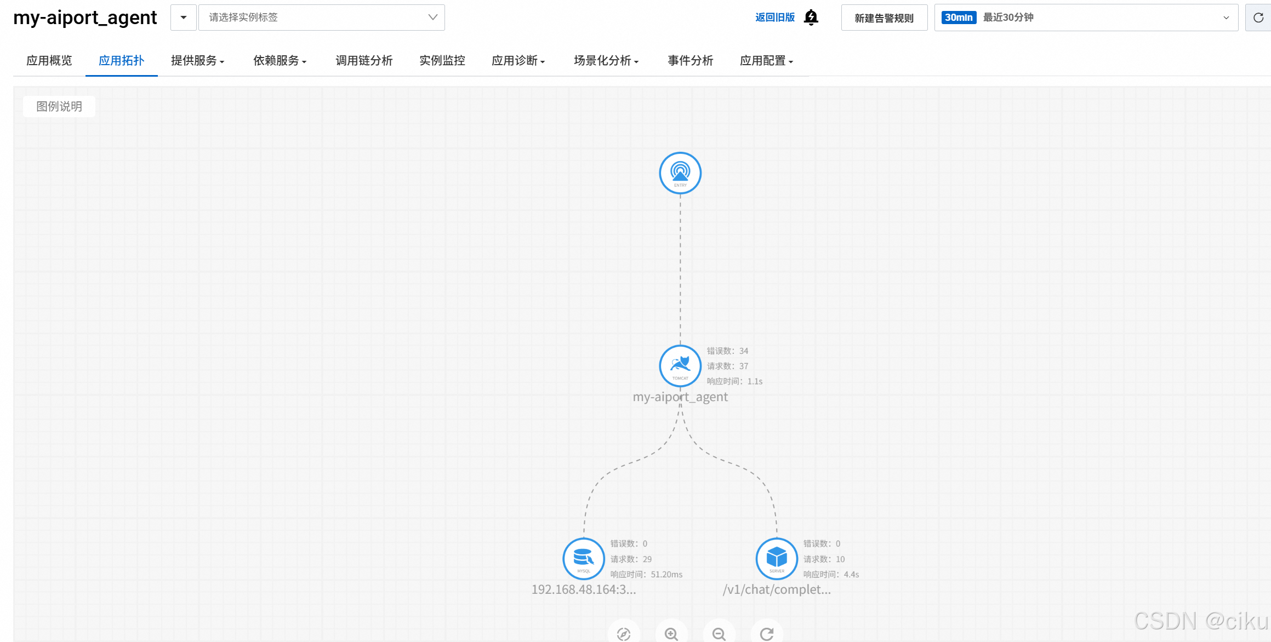The image size is (1271, 642).
Task: Click the topology reload arrow icon
Action: [x=767, y=634]
